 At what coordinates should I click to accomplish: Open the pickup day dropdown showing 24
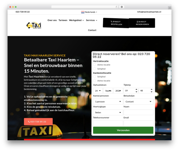tap(98, 91)
